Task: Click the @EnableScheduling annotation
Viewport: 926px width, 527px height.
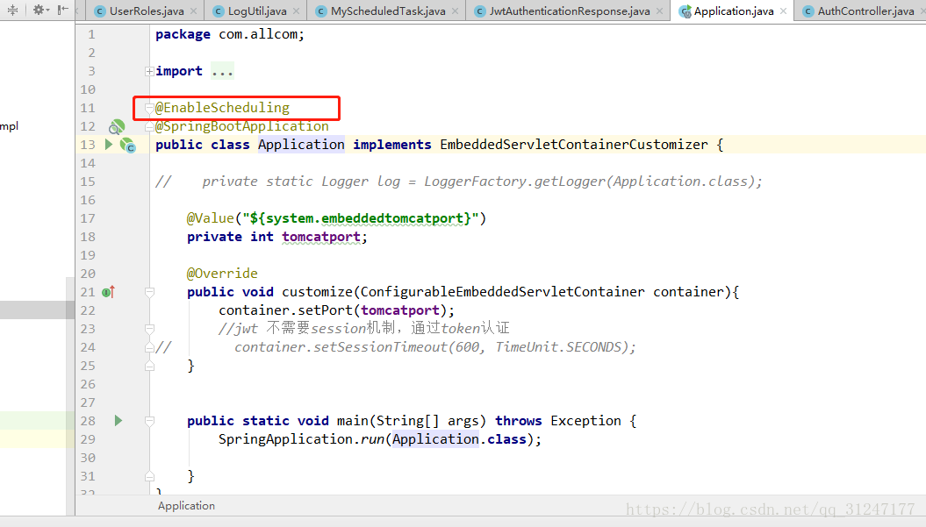Action: (222, 108)
